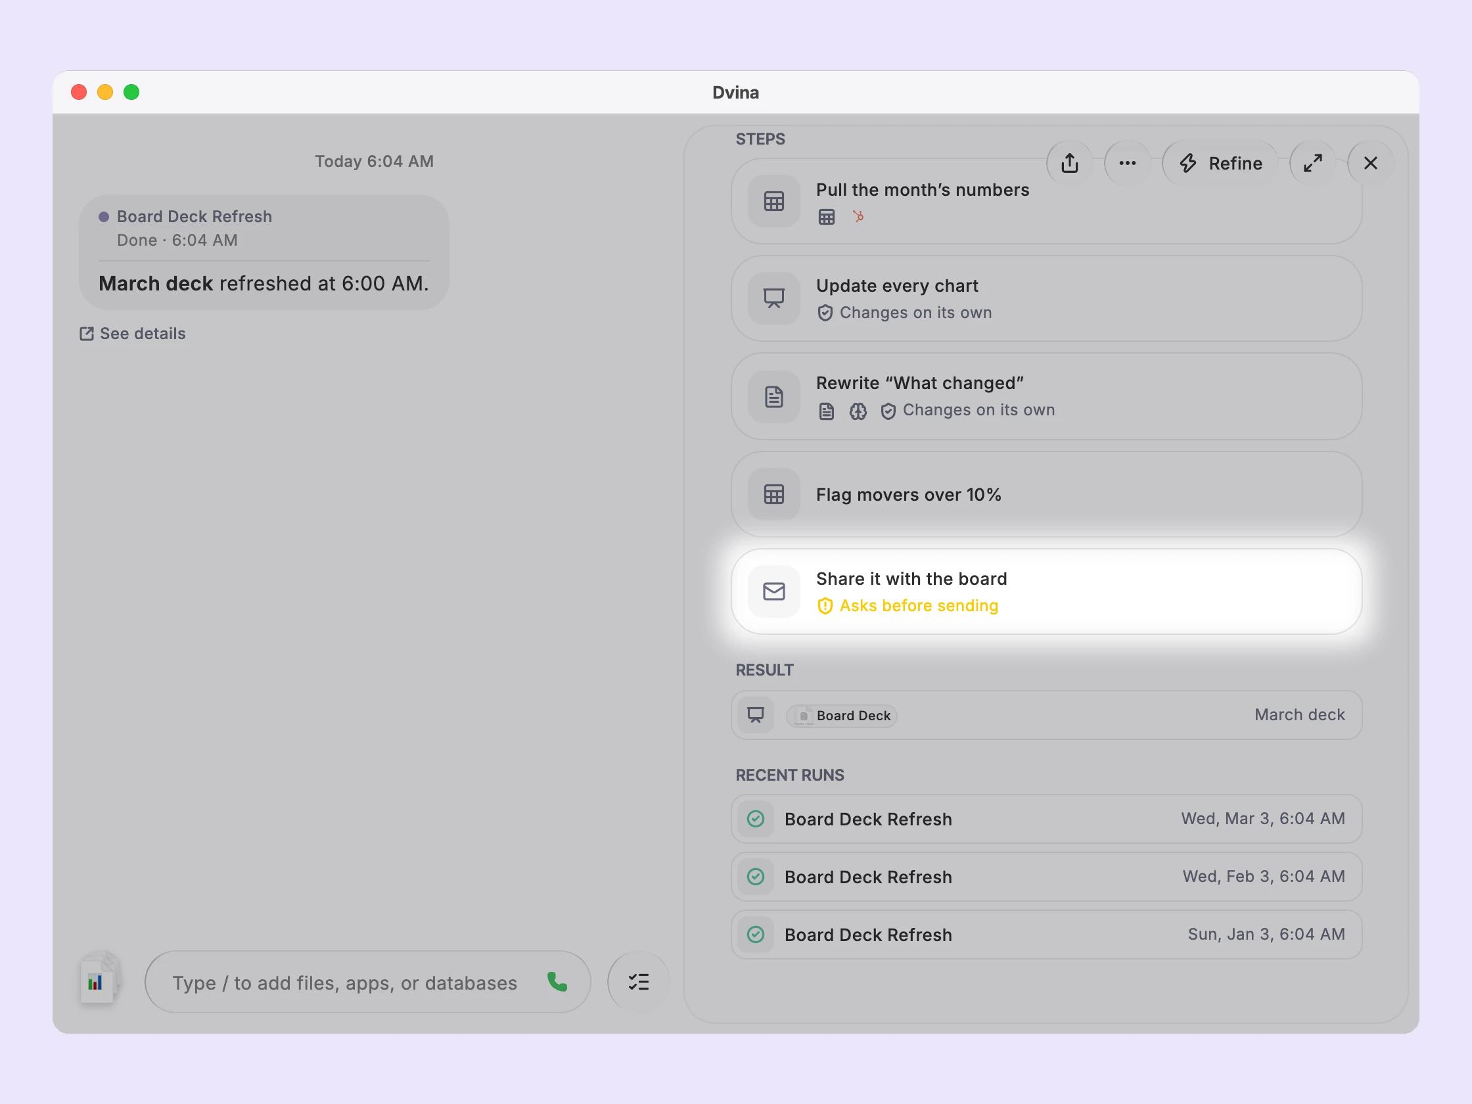Click the shield icon under Update every chart

825,313
